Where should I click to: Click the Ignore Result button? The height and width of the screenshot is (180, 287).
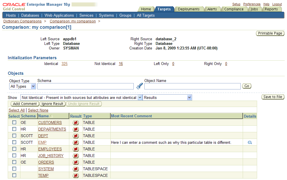pyautogui.click(x=52, y=104)
